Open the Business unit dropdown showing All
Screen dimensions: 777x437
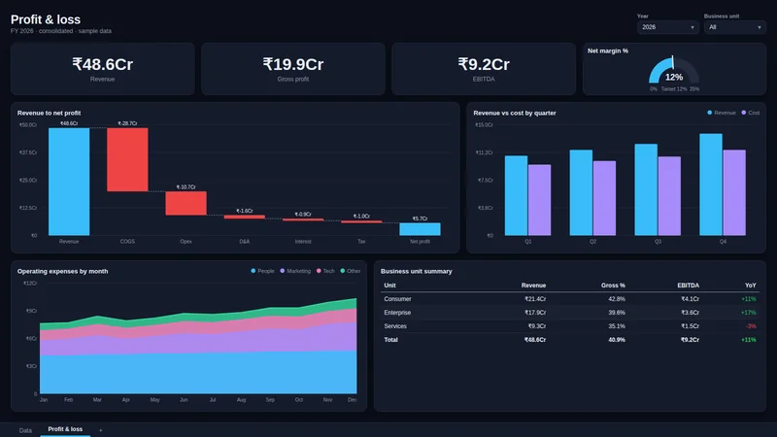point(735,27)
